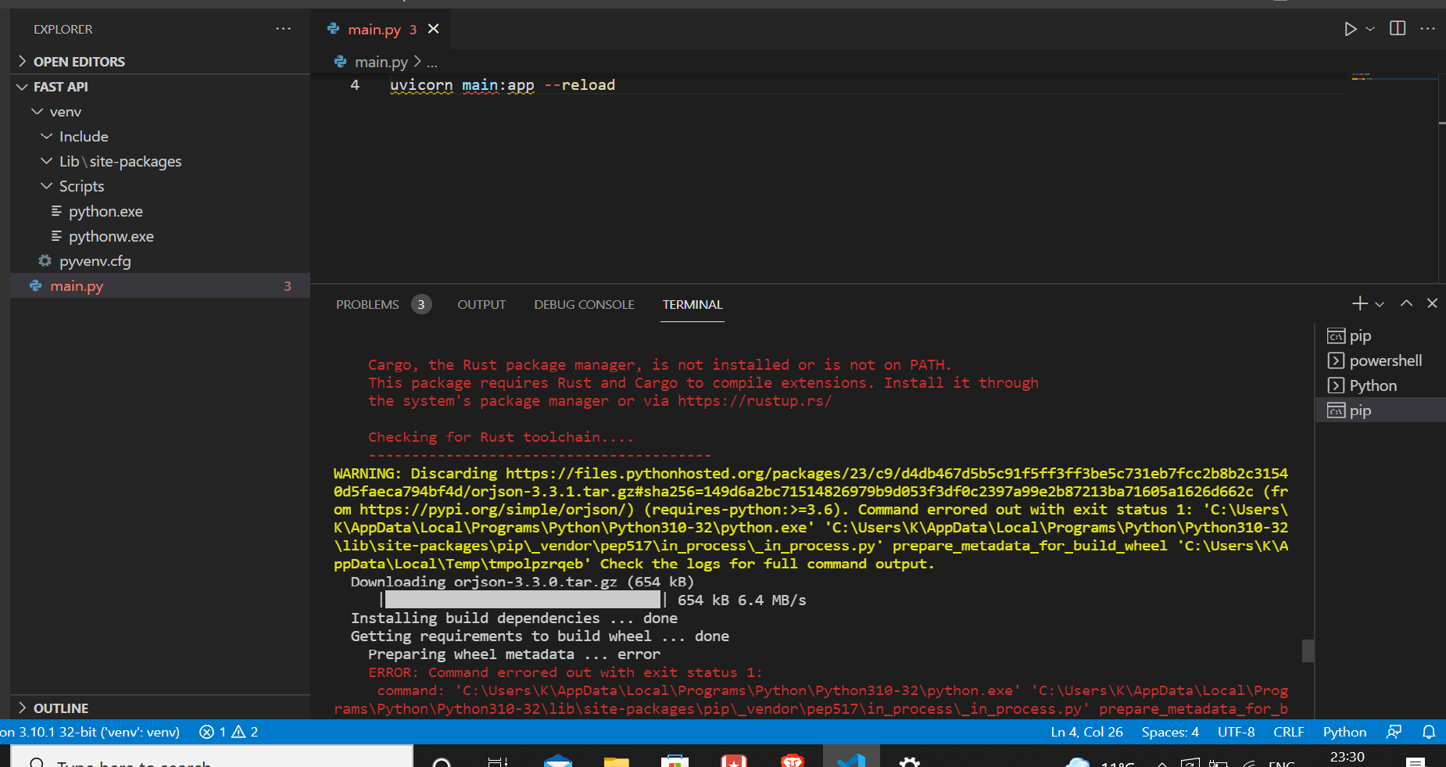This screenshot has height=767, width=1446.
Task: Toggle panel maximize with the chevron-up icon
Action: click(x=1405, y=303)
